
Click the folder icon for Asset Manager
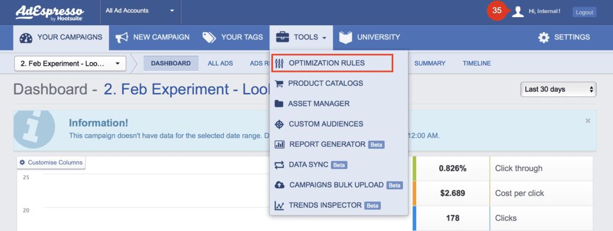[x=279, y=104]
